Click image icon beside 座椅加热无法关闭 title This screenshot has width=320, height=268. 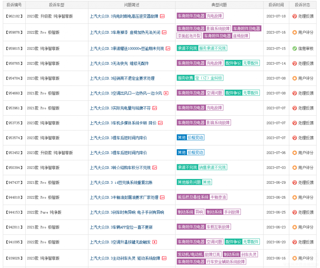(164, 32)
